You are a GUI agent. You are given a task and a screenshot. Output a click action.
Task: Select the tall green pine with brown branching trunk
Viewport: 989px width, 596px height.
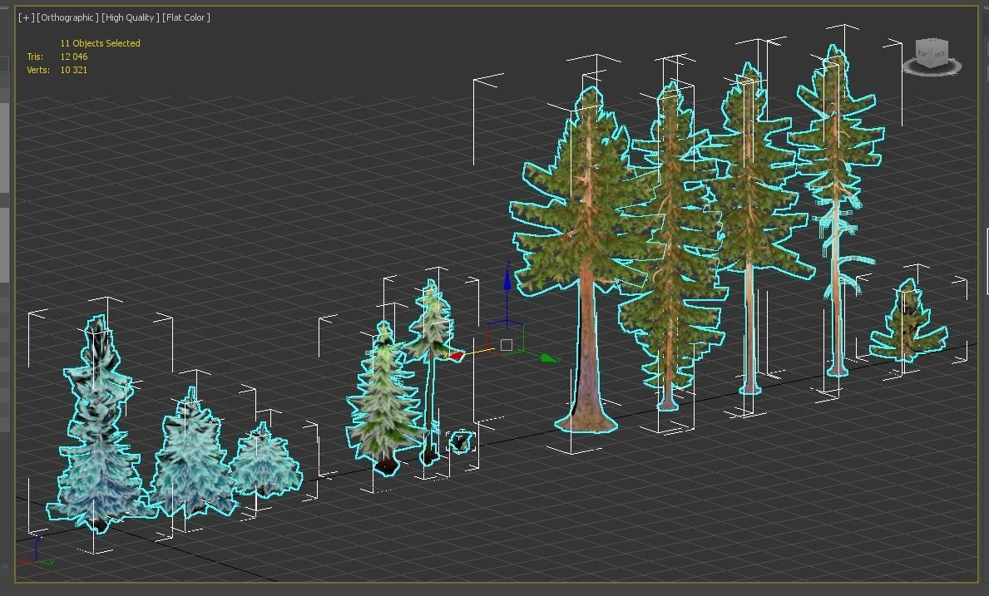pyautogui.click(x=672, y=252)
